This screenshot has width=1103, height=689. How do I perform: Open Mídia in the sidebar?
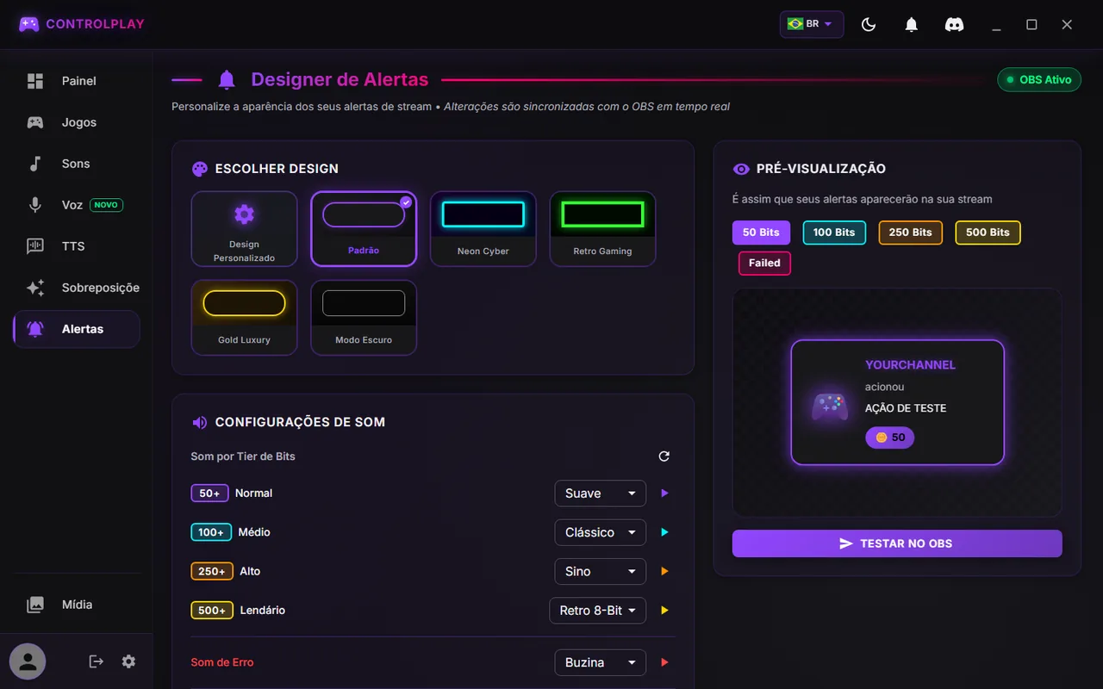(76, 605)
